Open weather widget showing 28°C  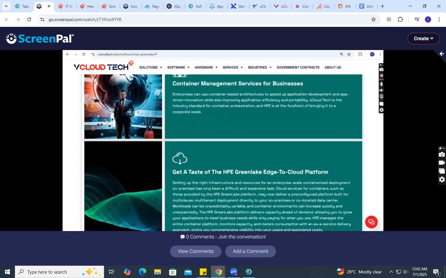(360, 272)
